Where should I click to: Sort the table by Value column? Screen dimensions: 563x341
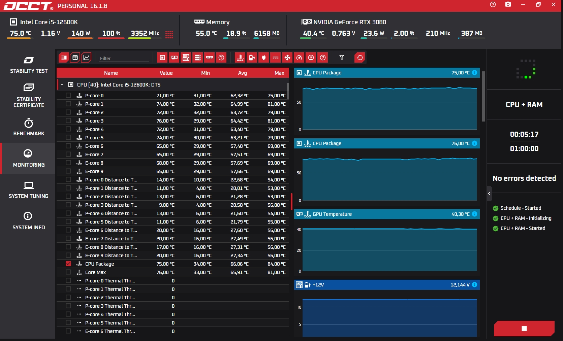point(166,73)
